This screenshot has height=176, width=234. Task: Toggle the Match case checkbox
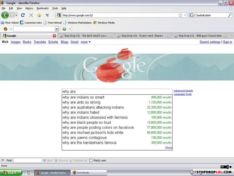point(91,160)
